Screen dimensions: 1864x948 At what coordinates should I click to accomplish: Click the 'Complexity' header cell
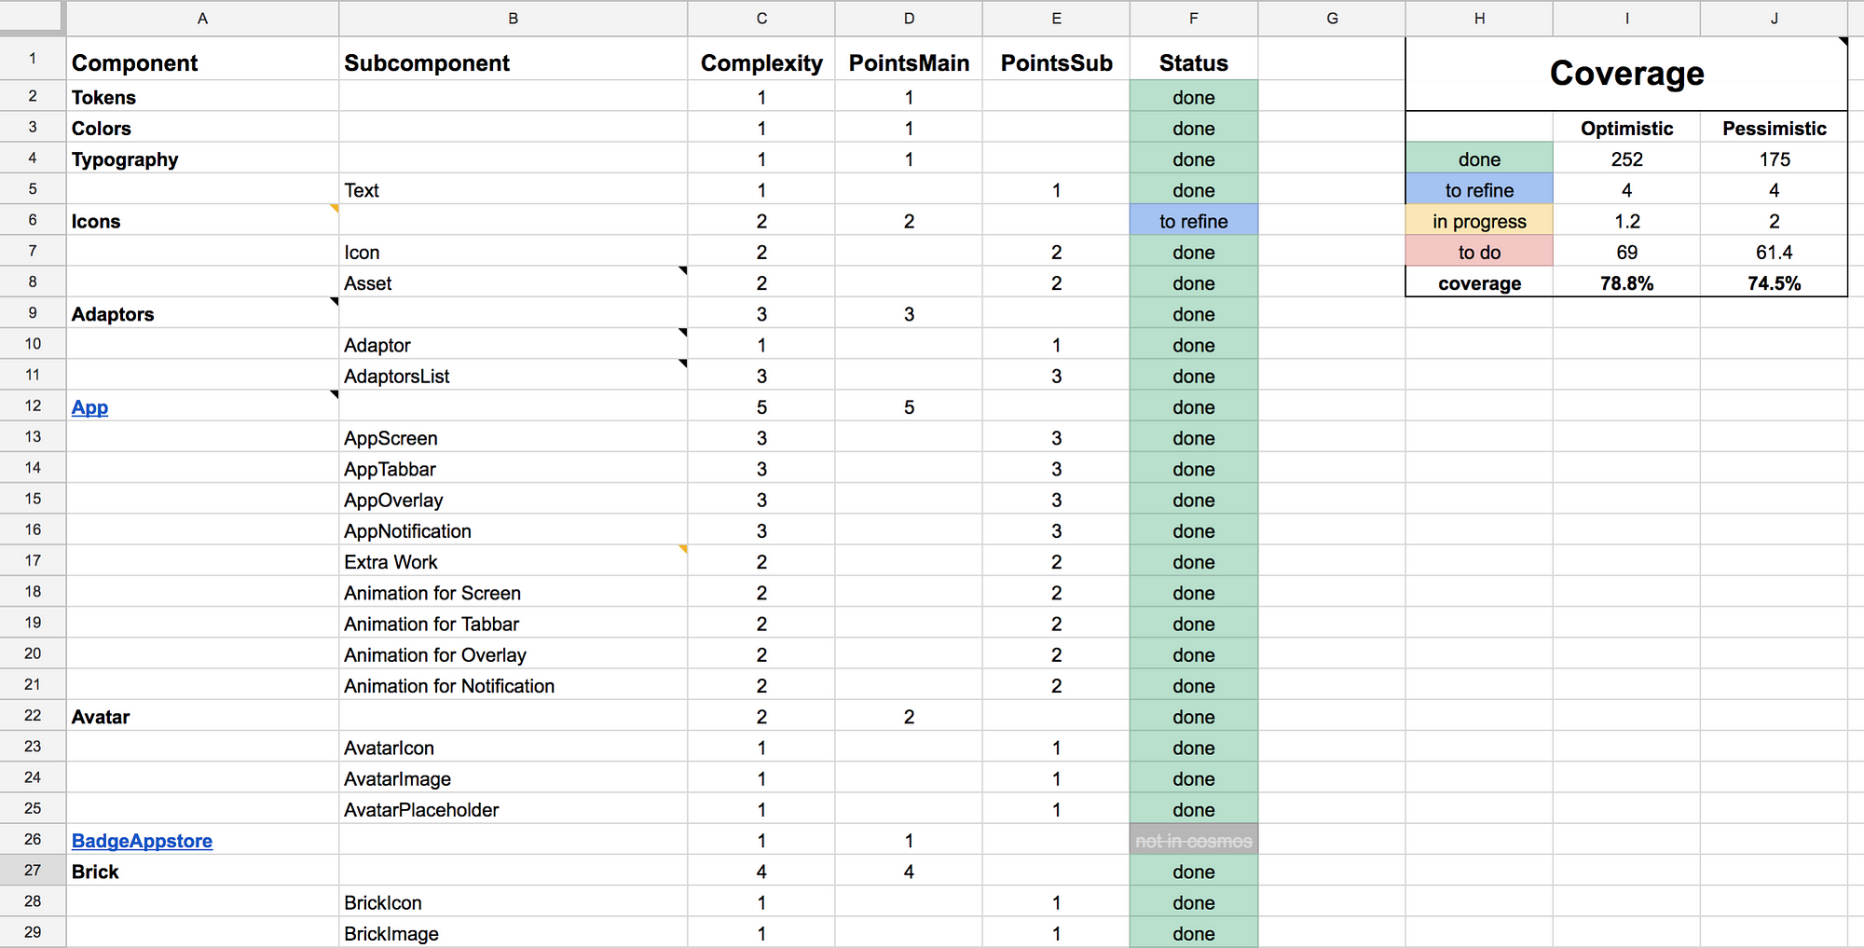[x=761, y=59]
